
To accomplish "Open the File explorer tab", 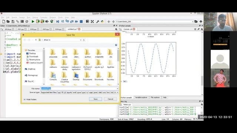I will [155, 98].
